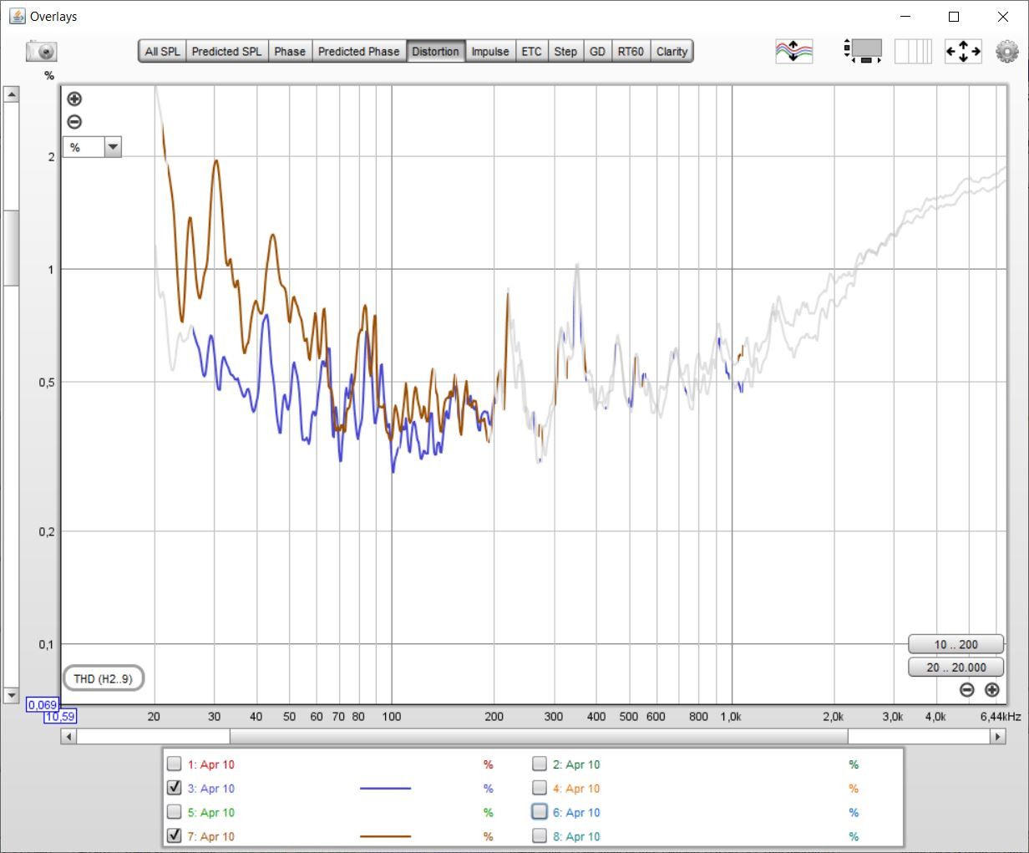Open the Phase overlay tab

pyautogui.click(x=290, y=51)
